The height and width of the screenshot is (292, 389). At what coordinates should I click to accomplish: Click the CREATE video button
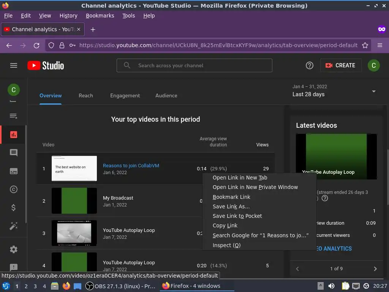tap(341, 65)
